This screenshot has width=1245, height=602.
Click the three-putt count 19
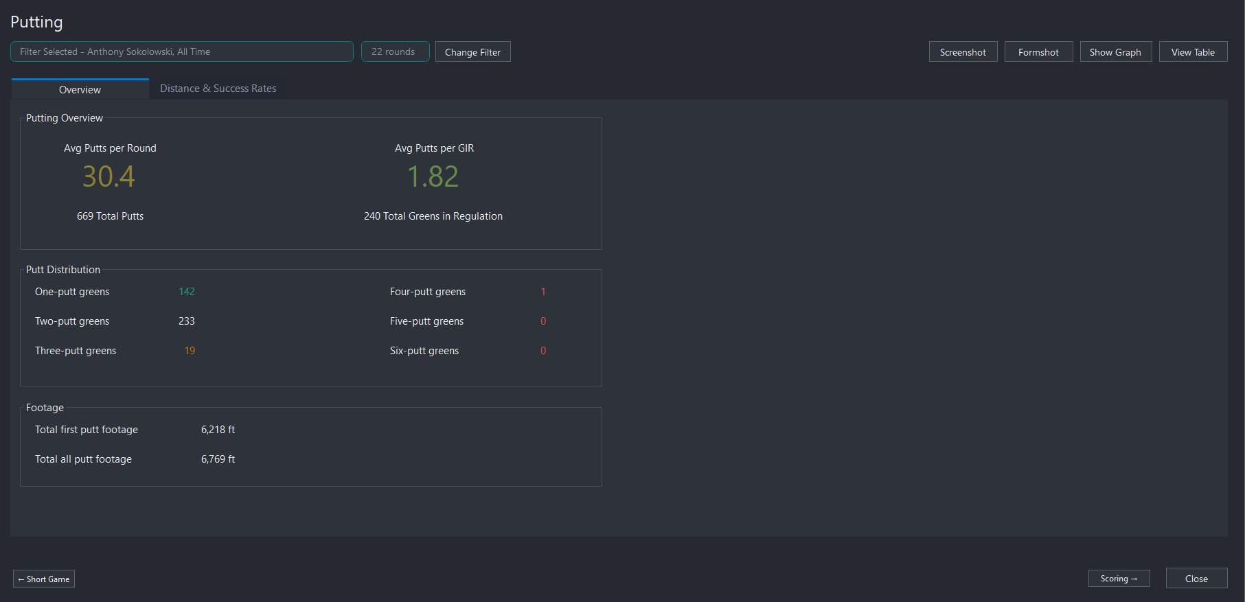[190, 351]
